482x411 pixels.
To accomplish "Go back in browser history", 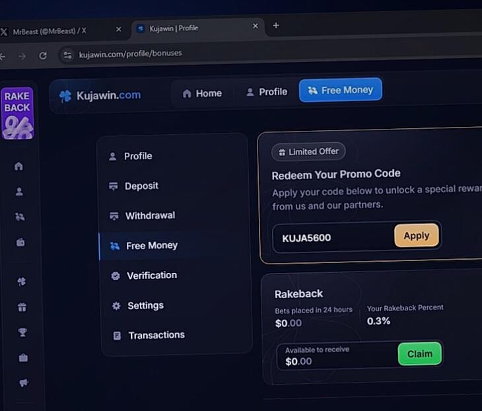I will pos(3,57).
